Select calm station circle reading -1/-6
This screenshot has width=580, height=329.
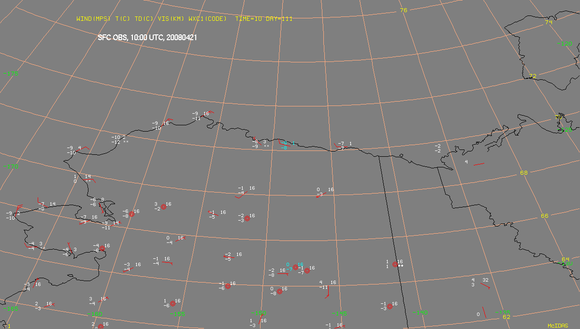coord(228,286)
